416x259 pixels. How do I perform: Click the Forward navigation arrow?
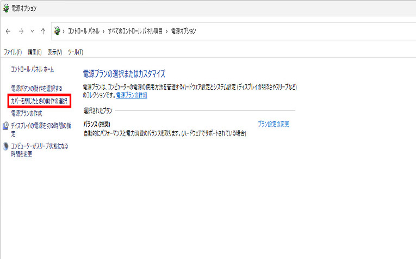click(x=21, y=31)
